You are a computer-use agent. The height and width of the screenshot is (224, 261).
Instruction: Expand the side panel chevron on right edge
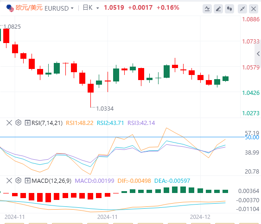pyautogui.click(x=258, y=54)
